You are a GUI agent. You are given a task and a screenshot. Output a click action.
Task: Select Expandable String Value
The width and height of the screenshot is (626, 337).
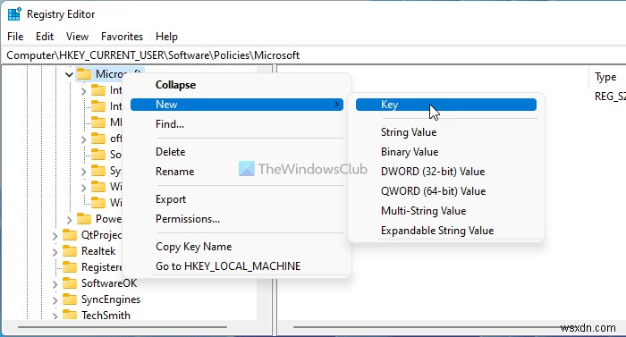point(437,231)
